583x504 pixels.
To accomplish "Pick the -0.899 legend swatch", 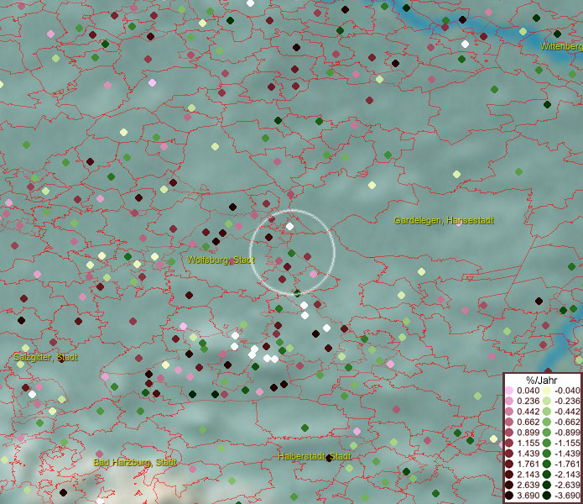I will point(547,433).
